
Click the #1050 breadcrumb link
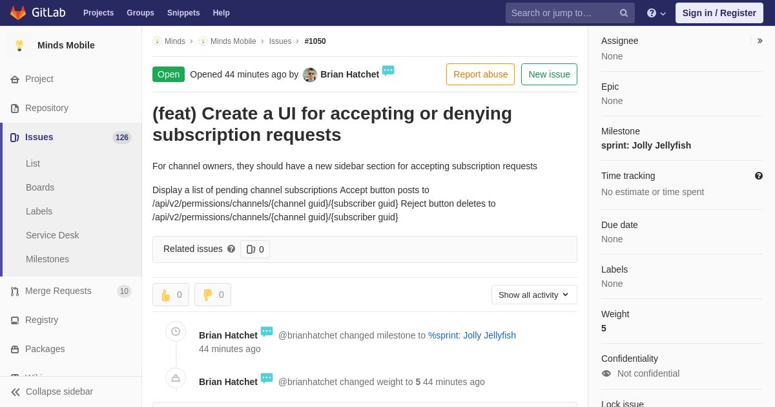tap(315, 41)
